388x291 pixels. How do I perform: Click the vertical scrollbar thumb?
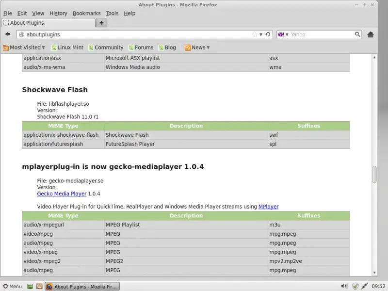pos(374,174)
